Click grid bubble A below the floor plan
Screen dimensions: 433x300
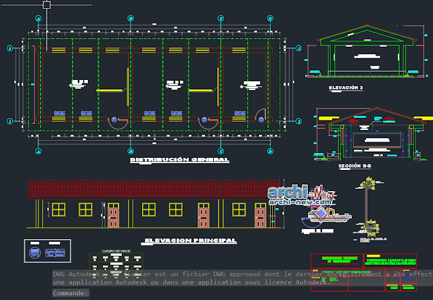click(x=39, y=151)
